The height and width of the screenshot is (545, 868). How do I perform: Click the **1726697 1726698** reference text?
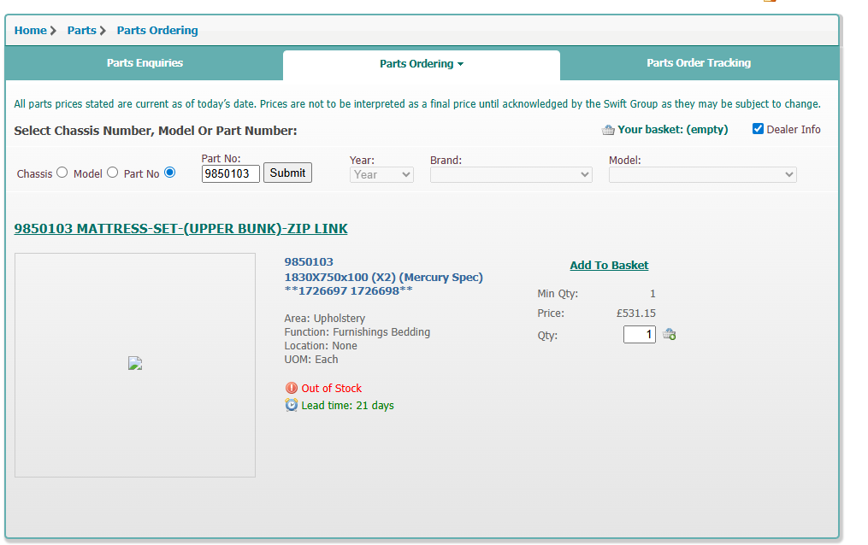tap(348, 291)
